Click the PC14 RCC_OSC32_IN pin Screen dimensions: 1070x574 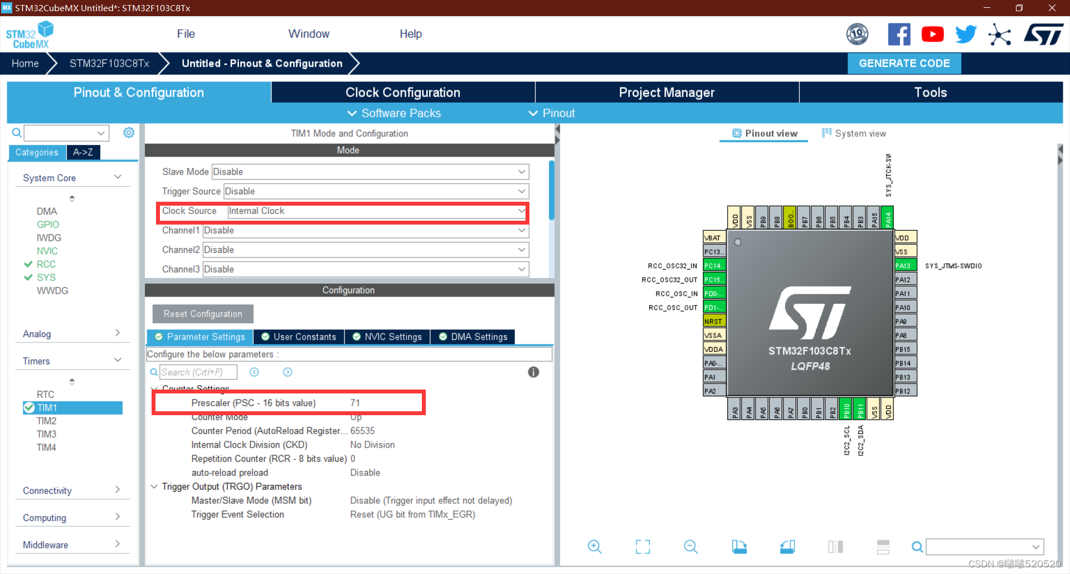pyautogui.click(x=714, y=265)
